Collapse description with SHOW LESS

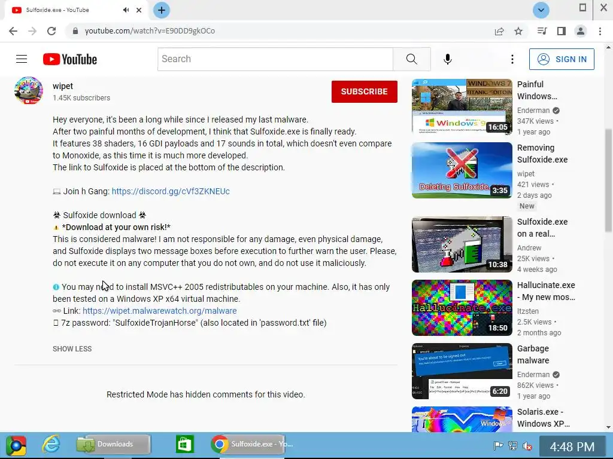(x=72, y=348)
